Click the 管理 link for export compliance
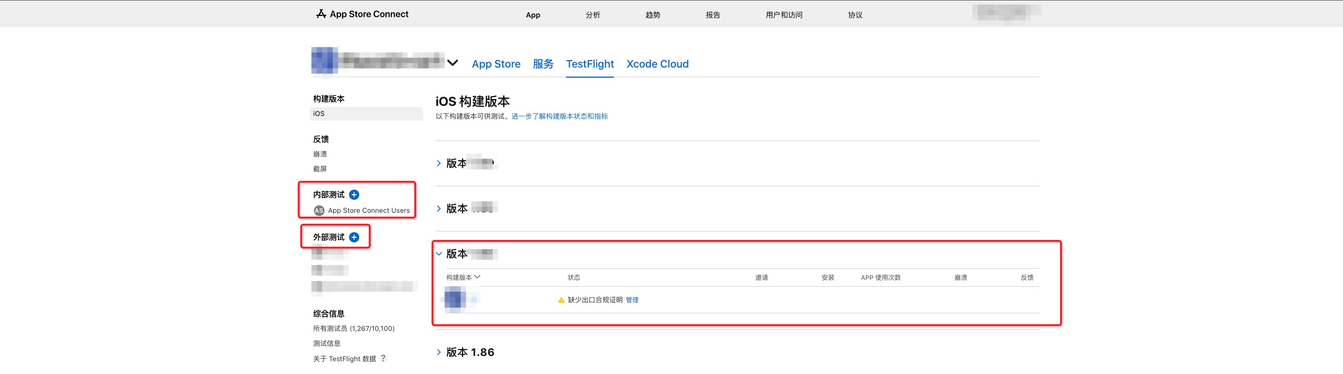 (x=632, y=300)
